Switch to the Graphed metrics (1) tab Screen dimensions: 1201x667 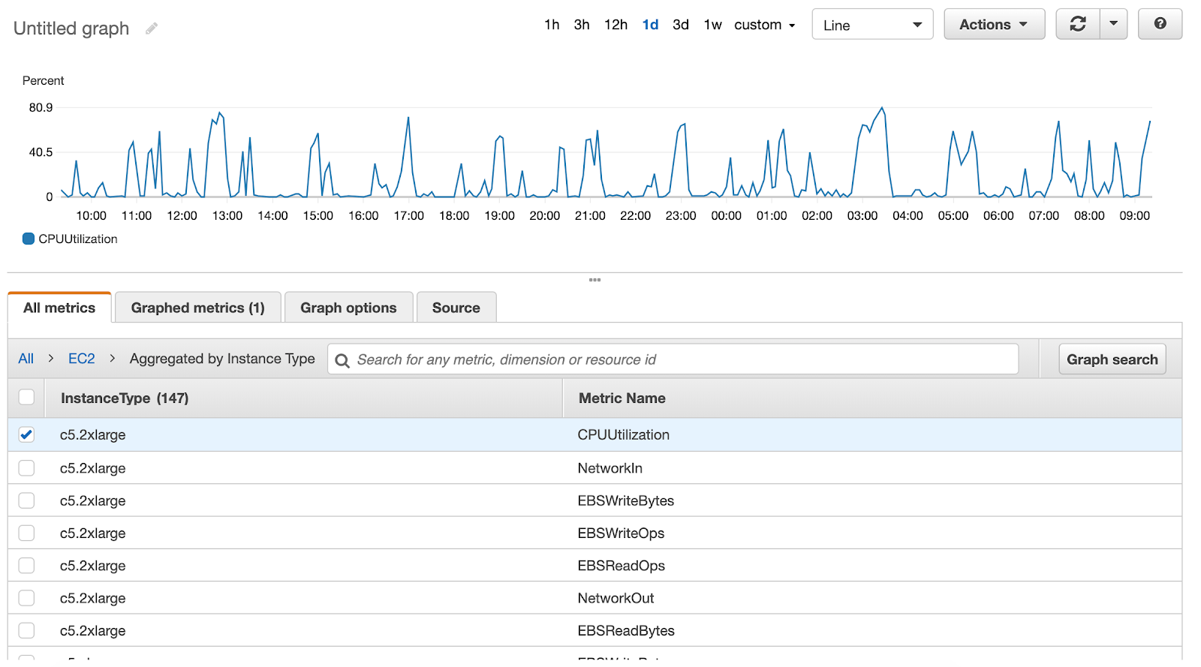pyautogui.click(x=197, y=308)
